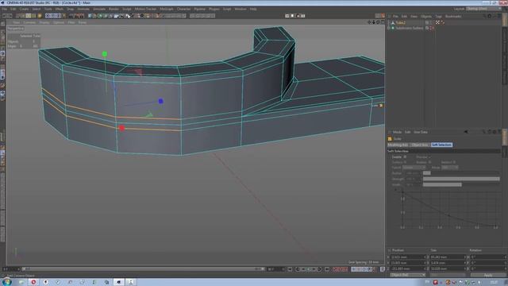Click the Width slider bar

click(461, 184)
